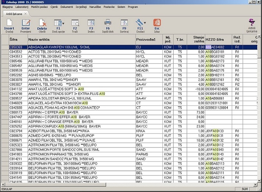Open the Narudžbe menu
262x192 pixels.
[x=95, y=7]
